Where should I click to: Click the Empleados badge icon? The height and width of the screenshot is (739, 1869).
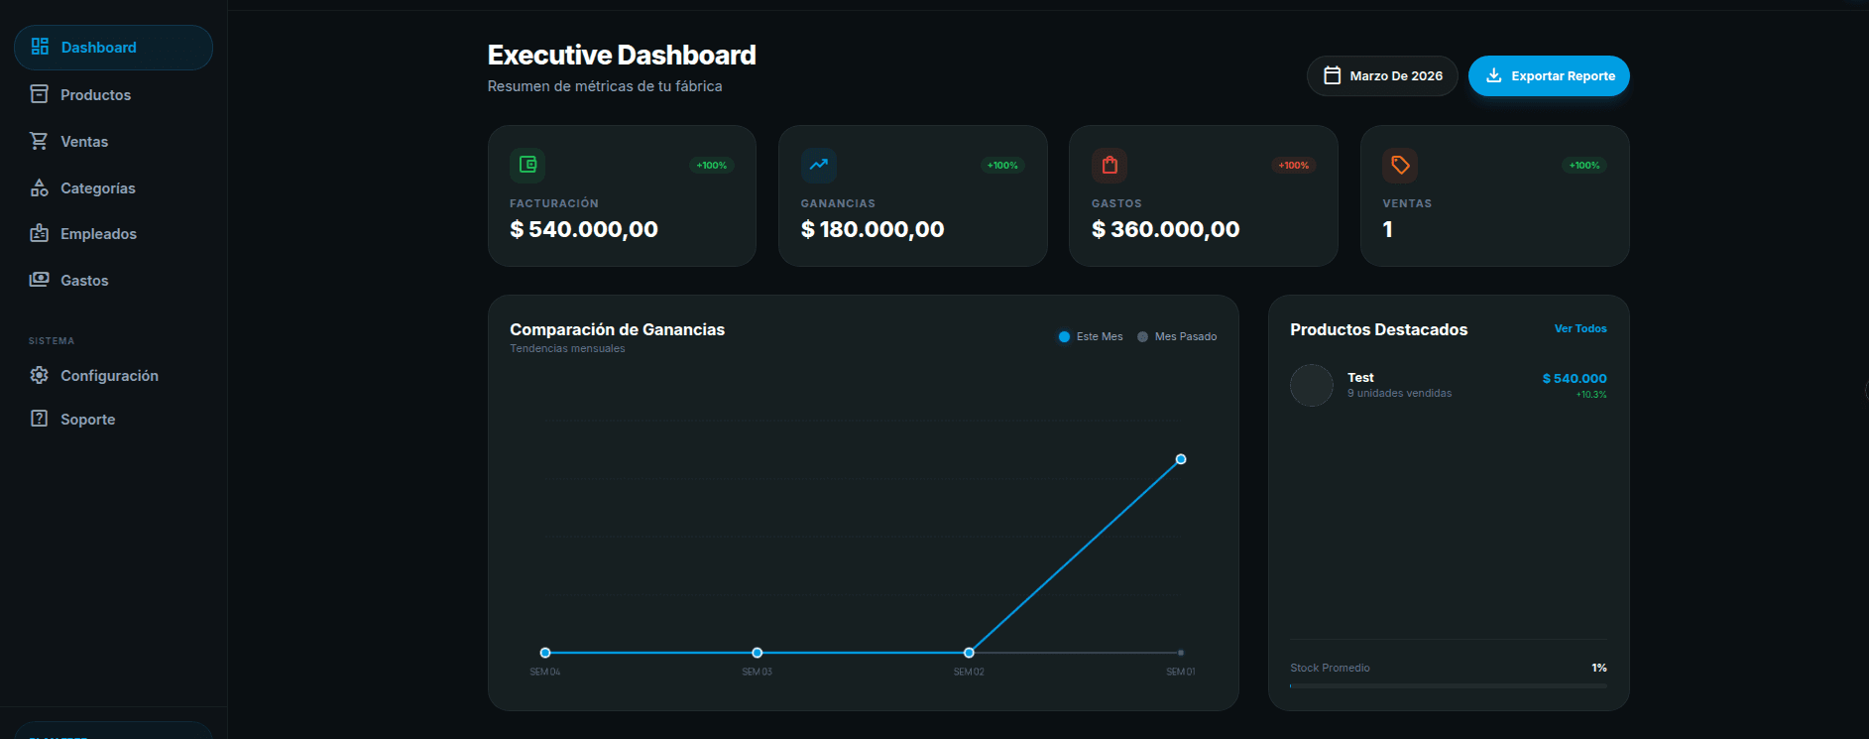(40, 233)
